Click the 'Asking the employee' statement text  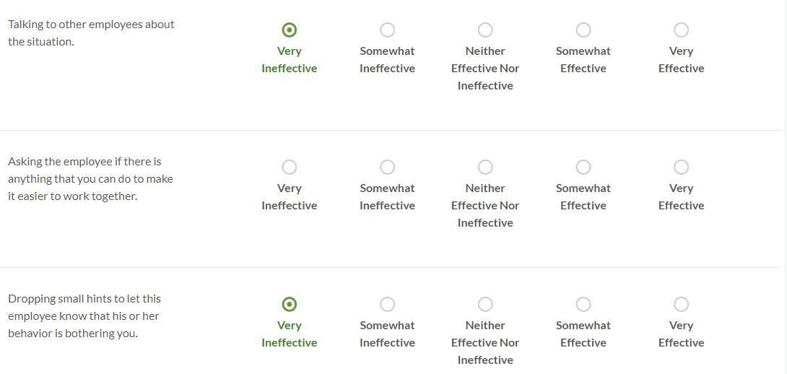(90, 178)
